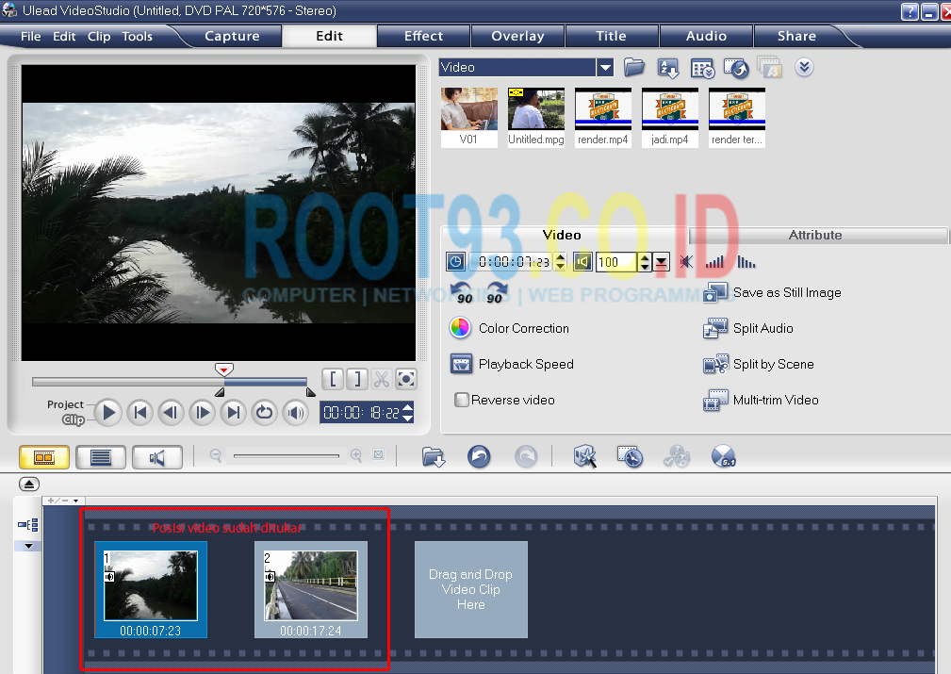Enable the Reverse video checkbox
This screenshot has height=674, width=951.
tap(462, 400)
